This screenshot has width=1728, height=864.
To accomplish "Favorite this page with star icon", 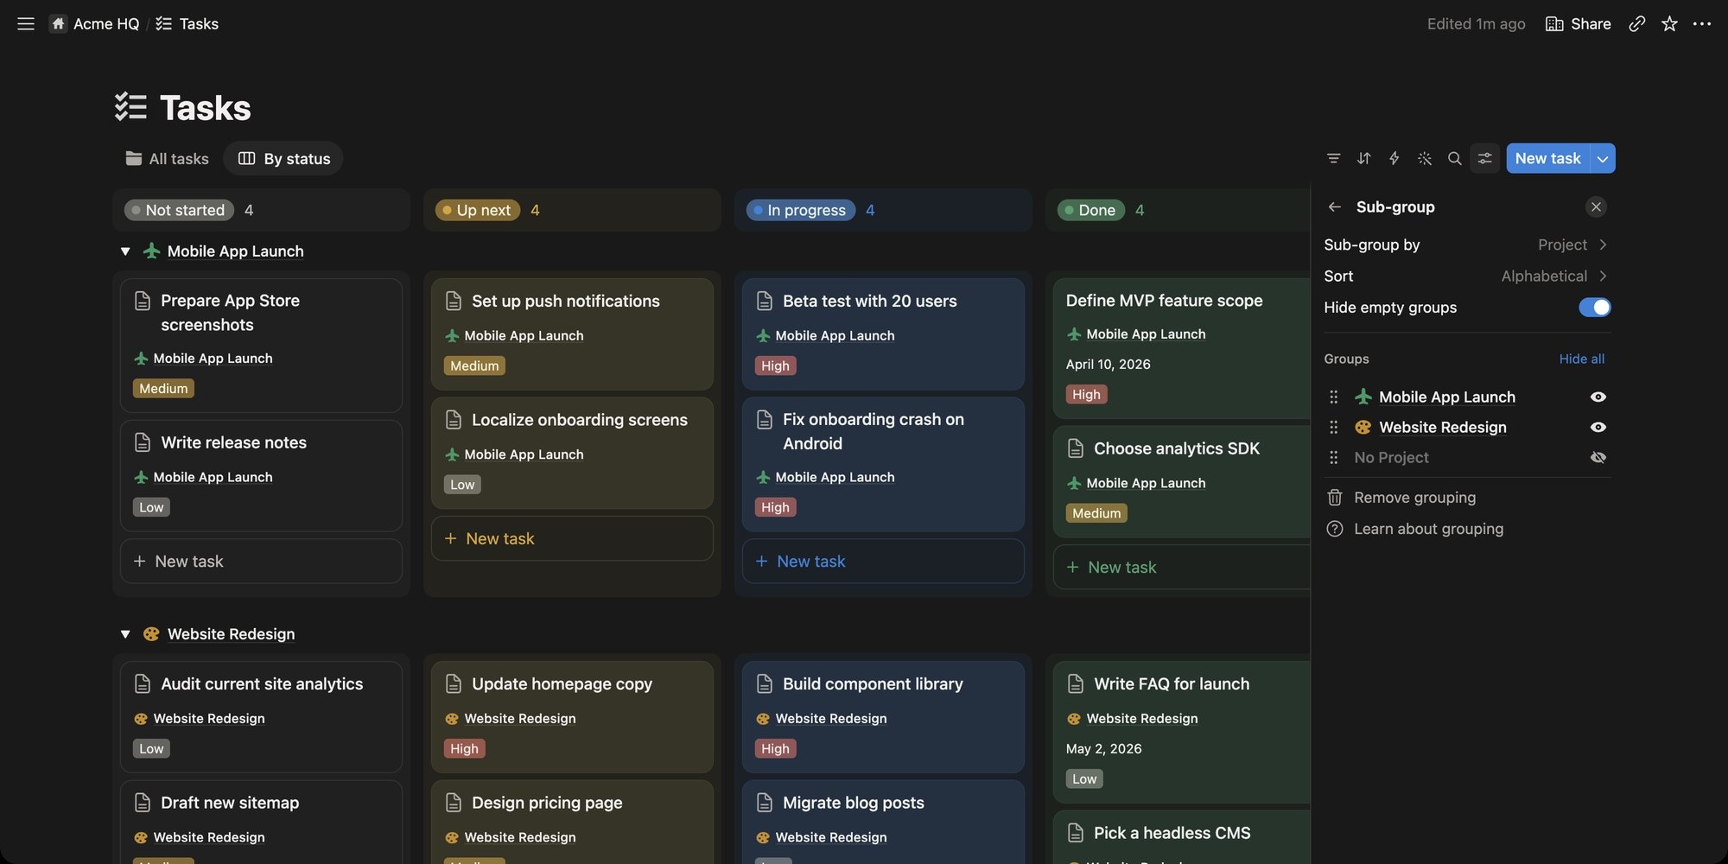I will click(1669, 23).
